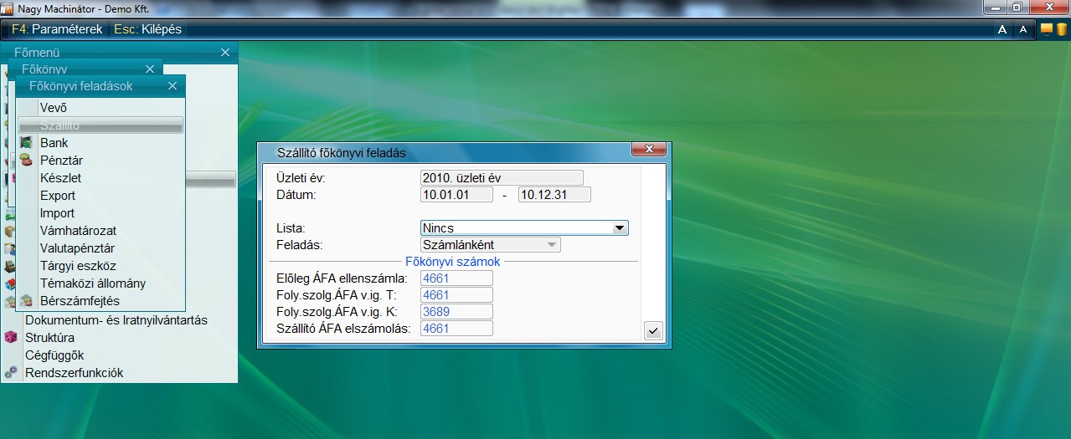
Task: Close the Főmenü panel
Action: click(x=224, y=52)
